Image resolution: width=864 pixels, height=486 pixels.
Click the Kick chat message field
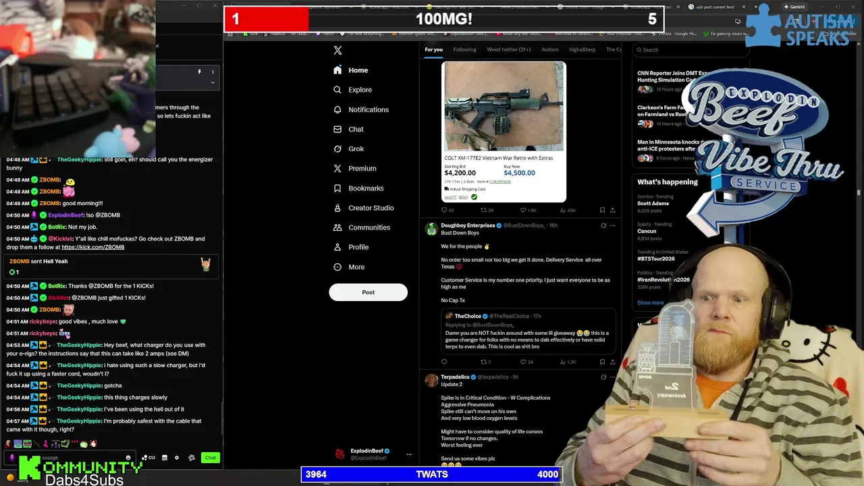(71, 458)
